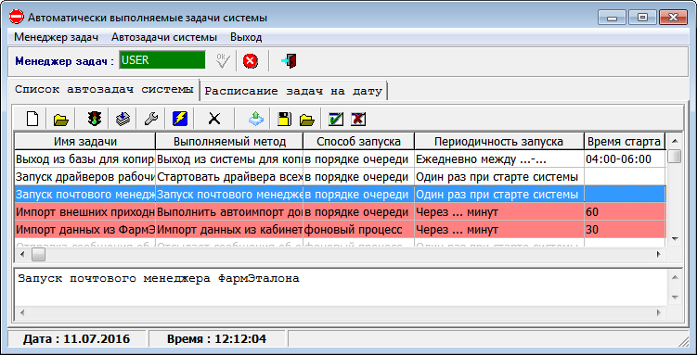The width and height of the screenshot is (697, 355).
Task: Click the description box scroll left arrow
Action: [22, 313]
